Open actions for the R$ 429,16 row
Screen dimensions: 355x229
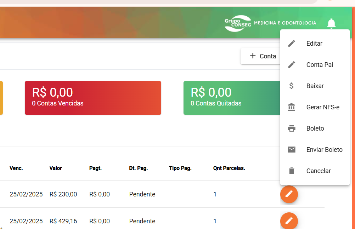pos(289,221)
